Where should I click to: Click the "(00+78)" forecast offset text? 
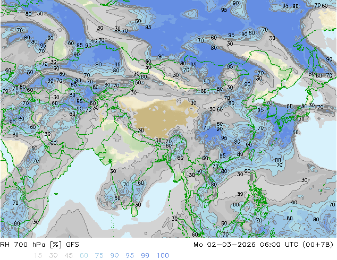(318, 245)
